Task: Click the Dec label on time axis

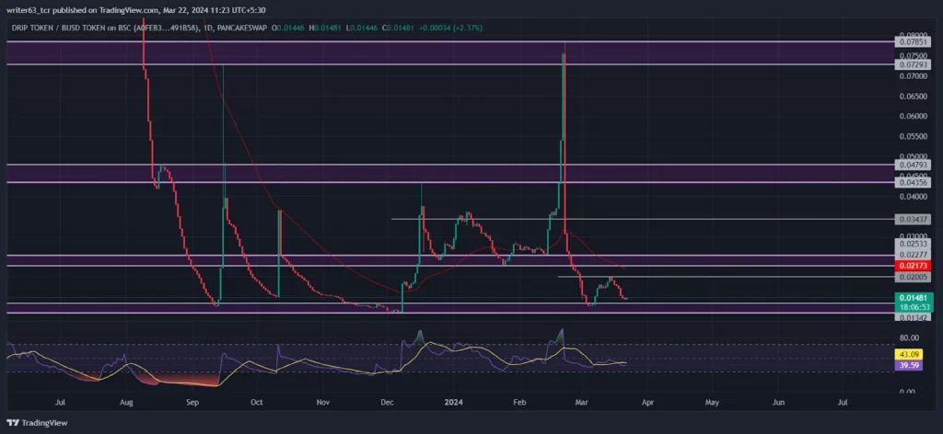Action: coord(388,402)
